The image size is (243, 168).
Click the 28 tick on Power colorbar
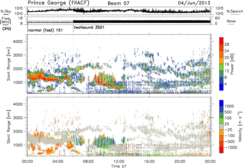tap(227, 44)
